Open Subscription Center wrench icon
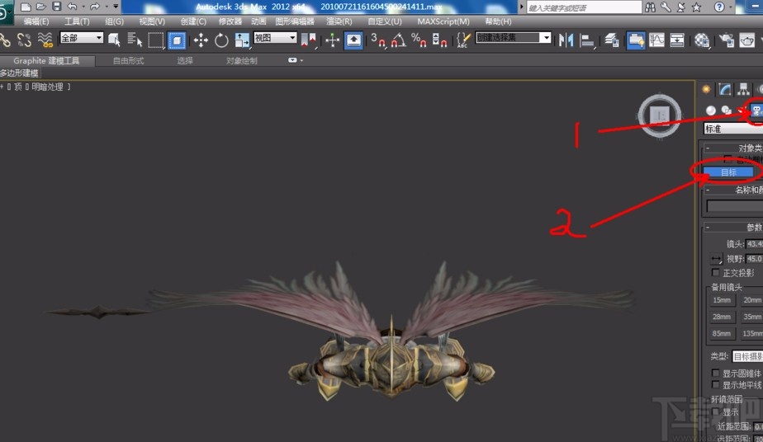Image resolution: width=763 pixels, height=442 pixels. (666, 7)
